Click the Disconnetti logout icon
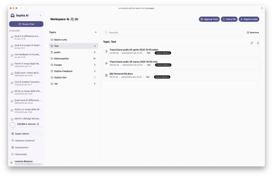This screenshot has width=273, height=177. coord(12,154)
